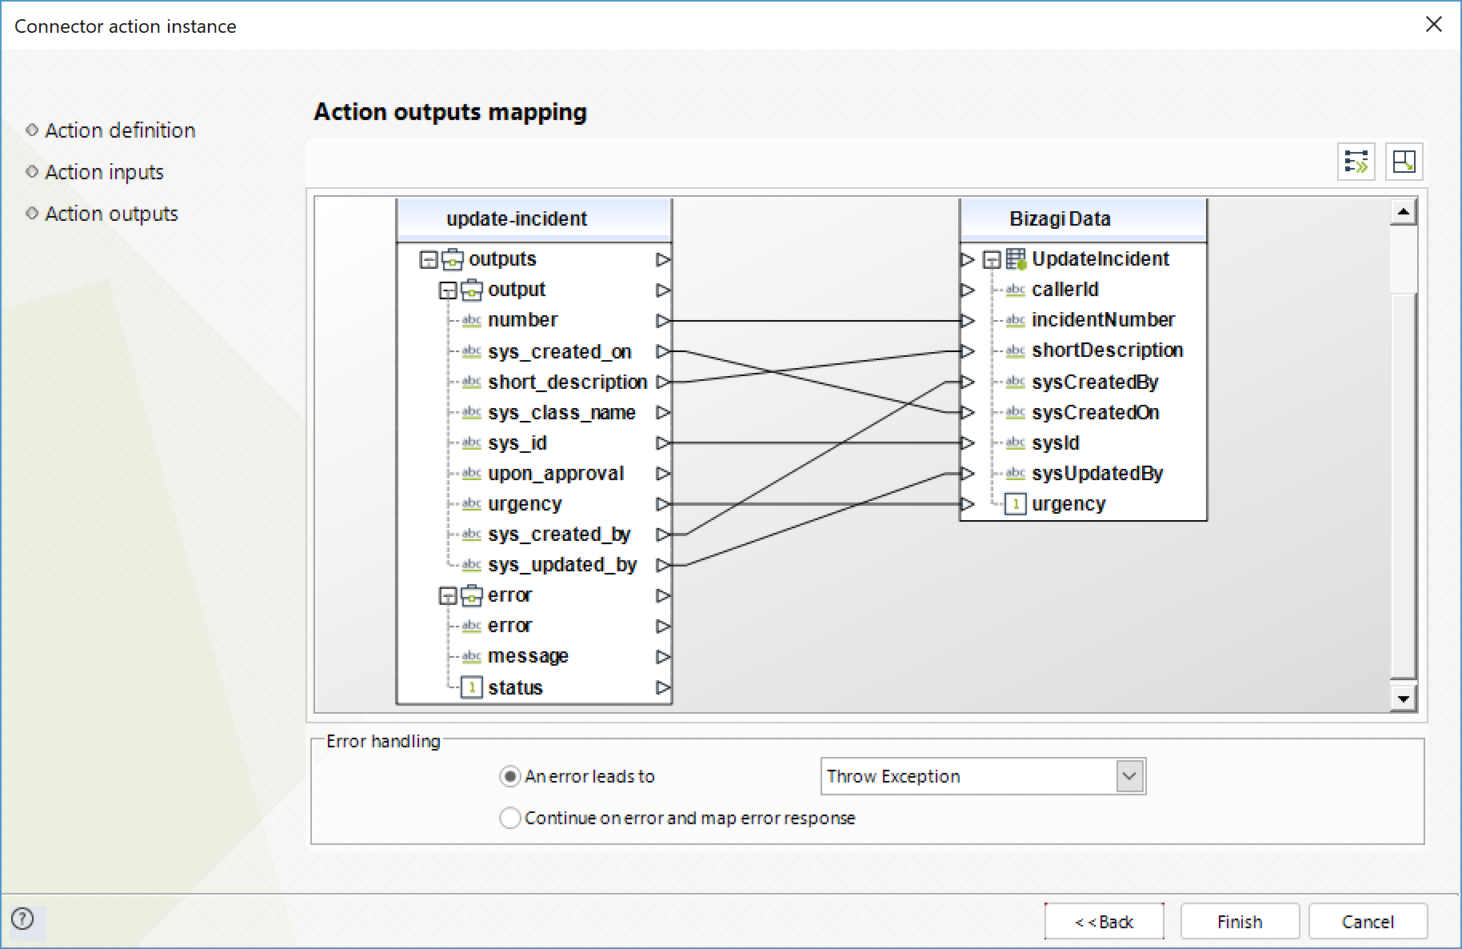Click the sys_class_name source arrow
1462x949 pixels.
click(x=663, y=412)
